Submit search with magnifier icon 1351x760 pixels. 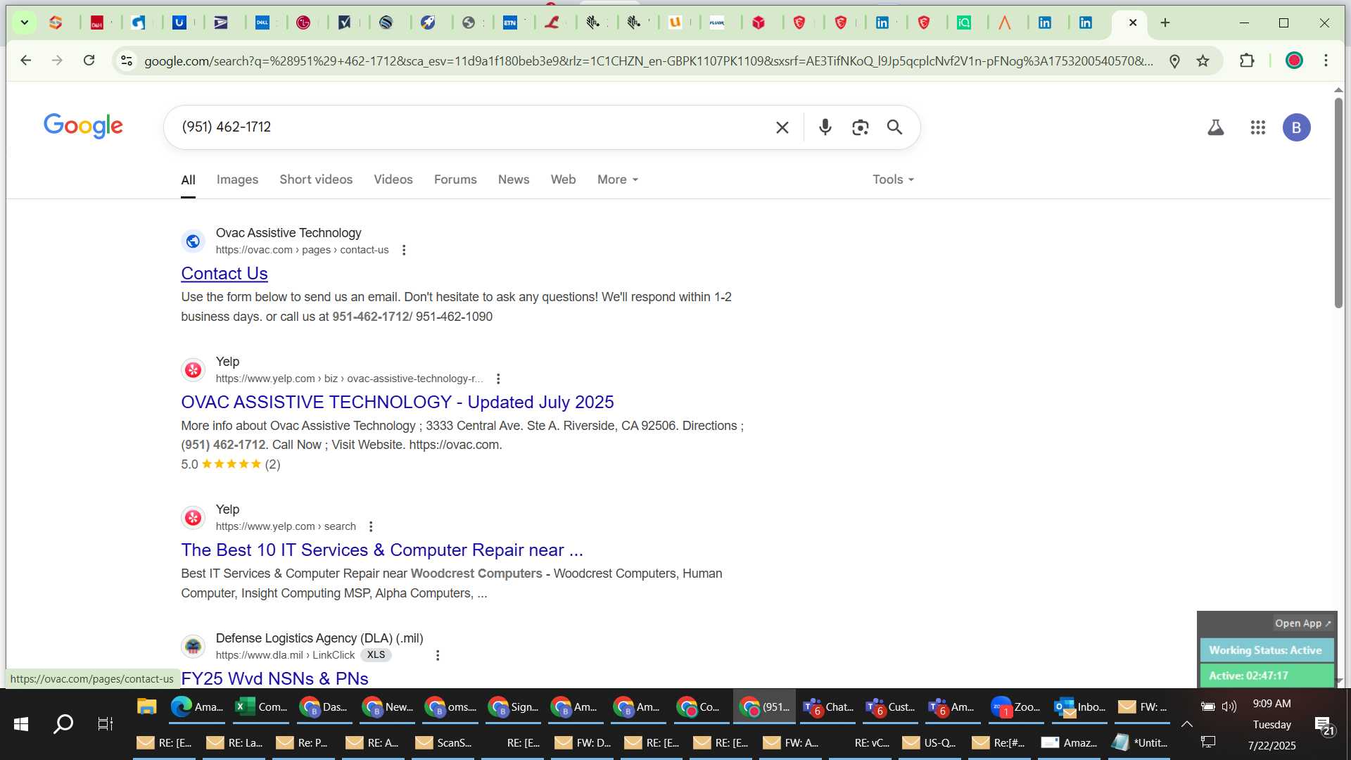point(894,127)
